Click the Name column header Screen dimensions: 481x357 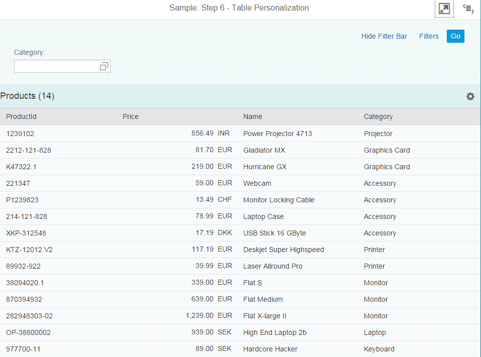(253, 116)
